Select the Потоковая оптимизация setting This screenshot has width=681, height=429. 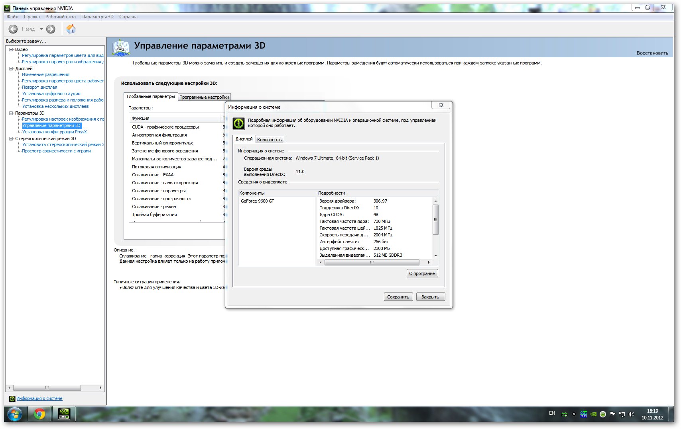[177, 167]
